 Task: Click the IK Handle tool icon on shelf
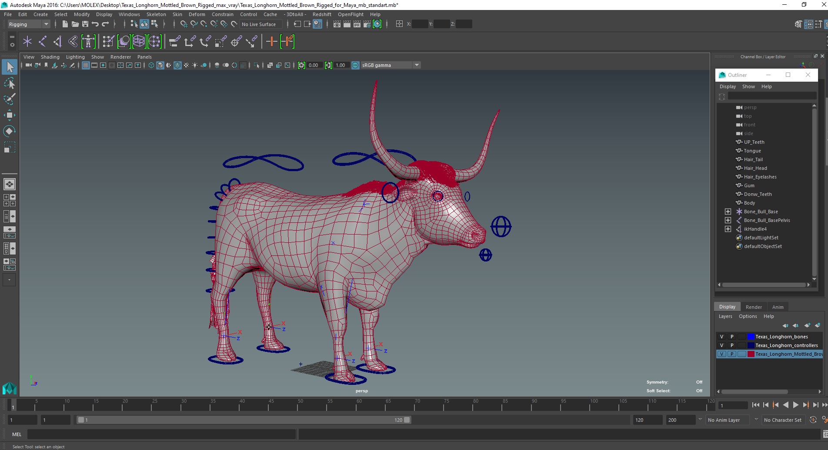57,42
